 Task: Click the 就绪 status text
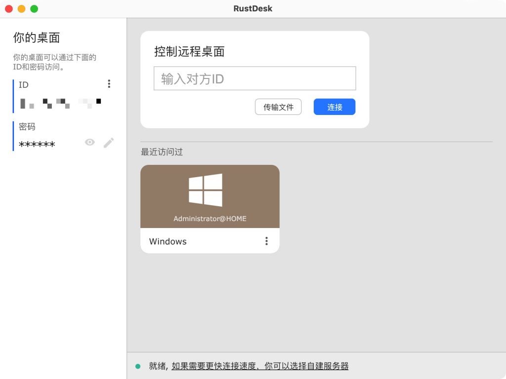(x=157, y=366)
